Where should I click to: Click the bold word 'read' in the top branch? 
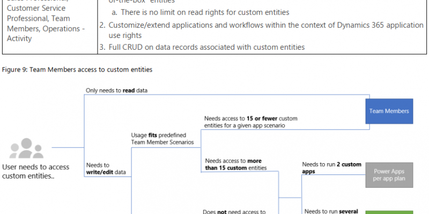[x=129, y=90]
